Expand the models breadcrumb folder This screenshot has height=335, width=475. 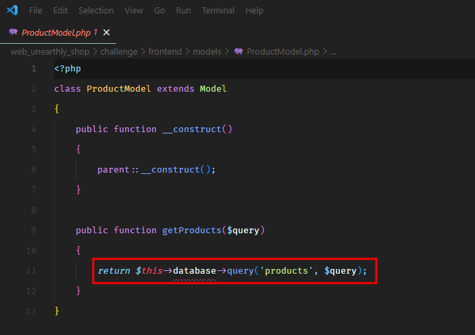point(207,51)
